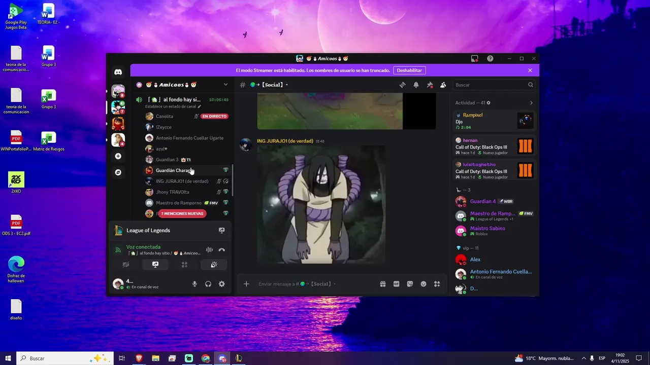
Task: Toggle the member list icon
Action: click(x=443, y=85)
